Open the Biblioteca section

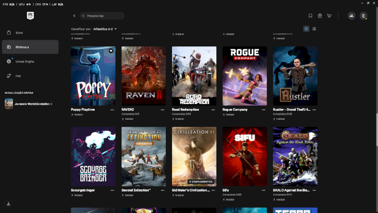30,47
